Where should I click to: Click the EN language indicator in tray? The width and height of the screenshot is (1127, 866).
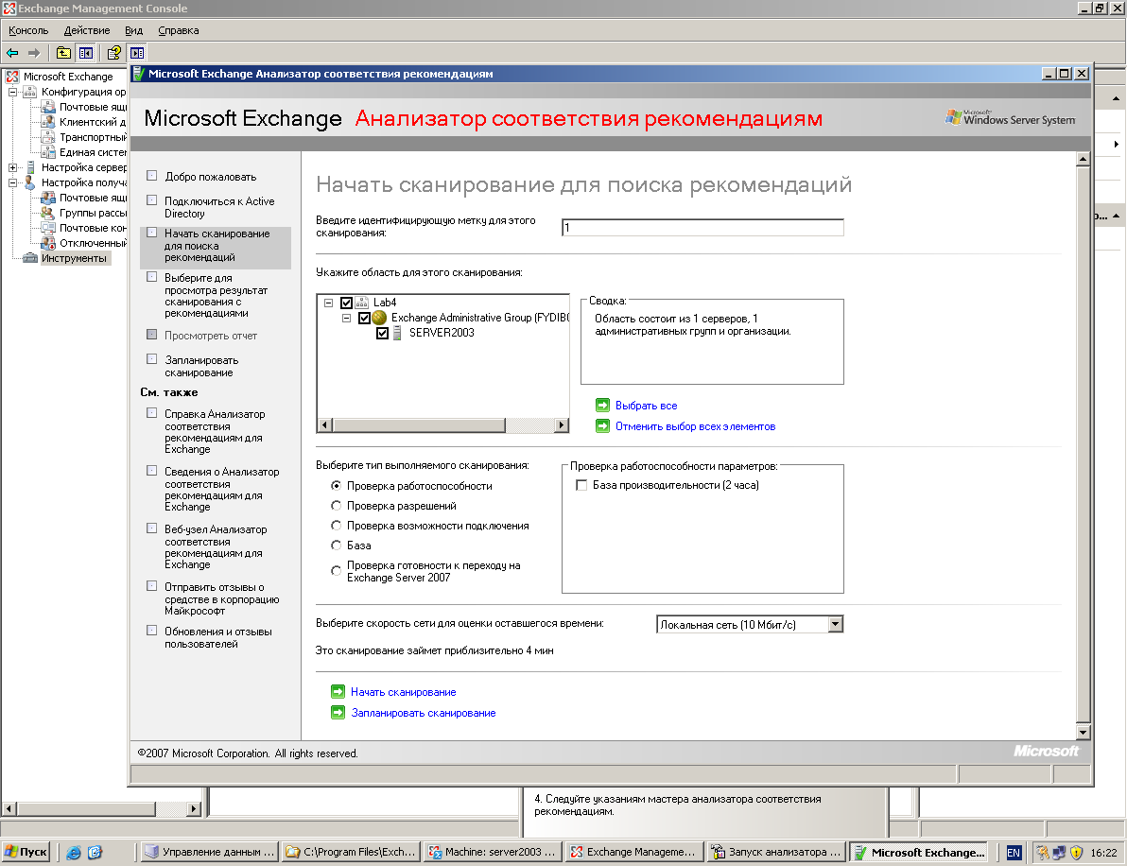1014,853
